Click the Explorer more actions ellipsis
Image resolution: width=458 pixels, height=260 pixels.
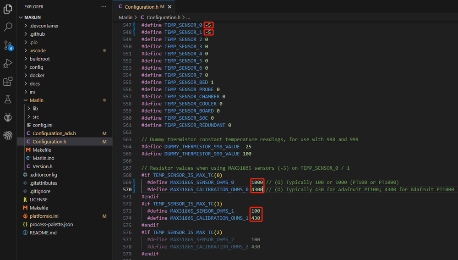(x=104, y=7)
